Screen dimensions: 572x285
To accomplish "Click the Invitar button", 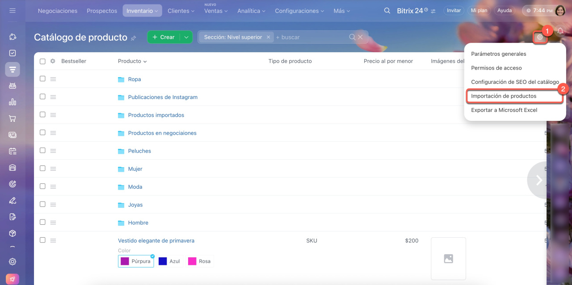I will tap(454, 11).
